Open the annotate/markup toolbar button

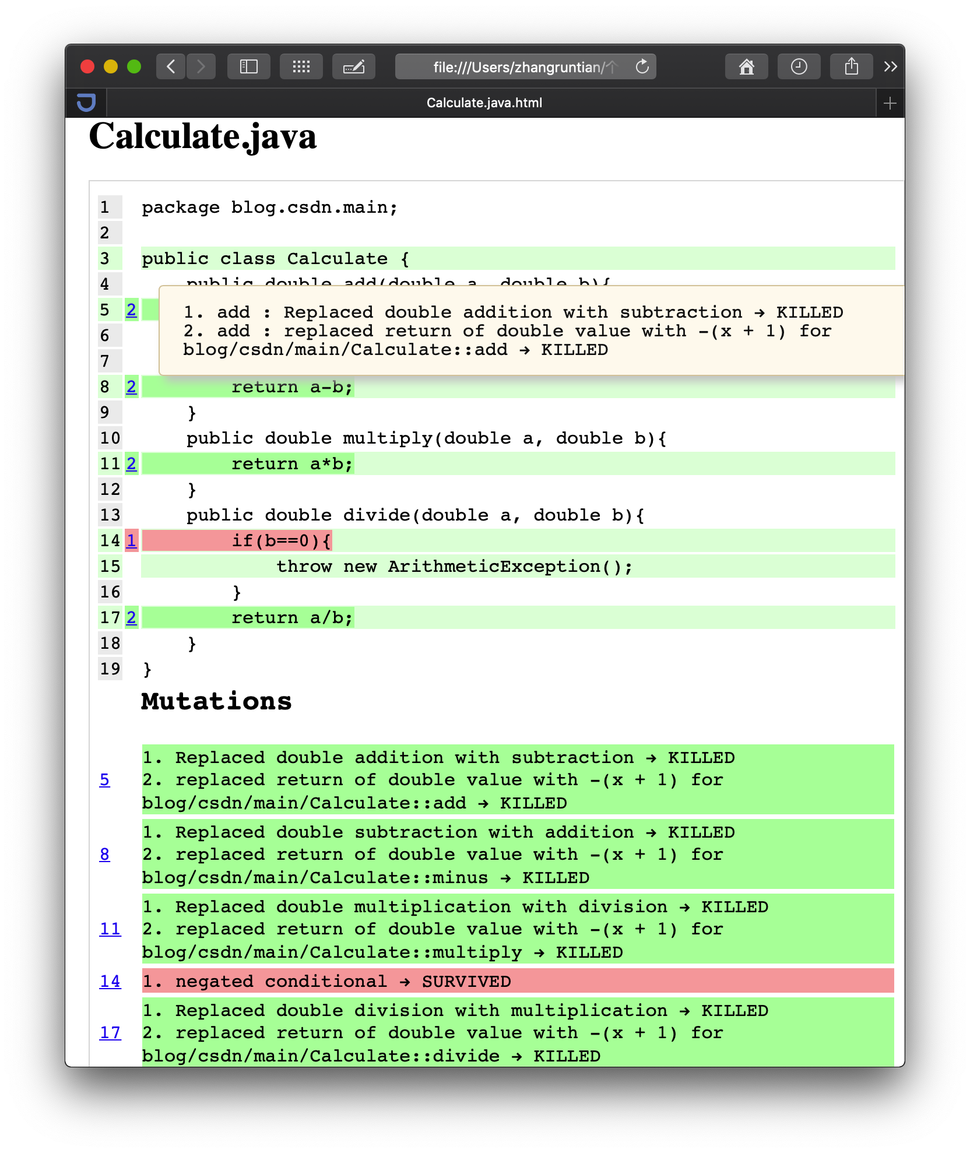coord(354,66)
